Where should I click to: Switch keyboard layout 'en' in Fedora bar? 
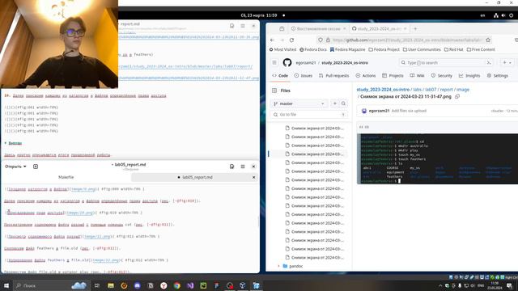pos(482,15)
